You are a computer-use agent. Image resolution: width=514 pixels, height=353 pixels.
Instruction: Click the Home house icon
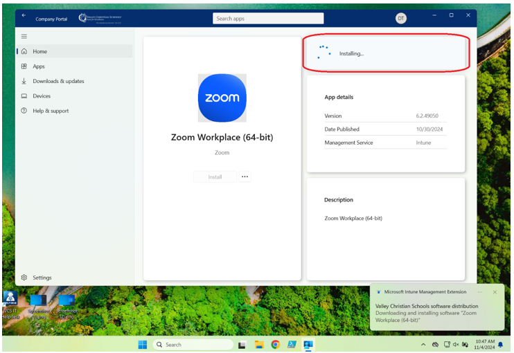click(24, 51)
